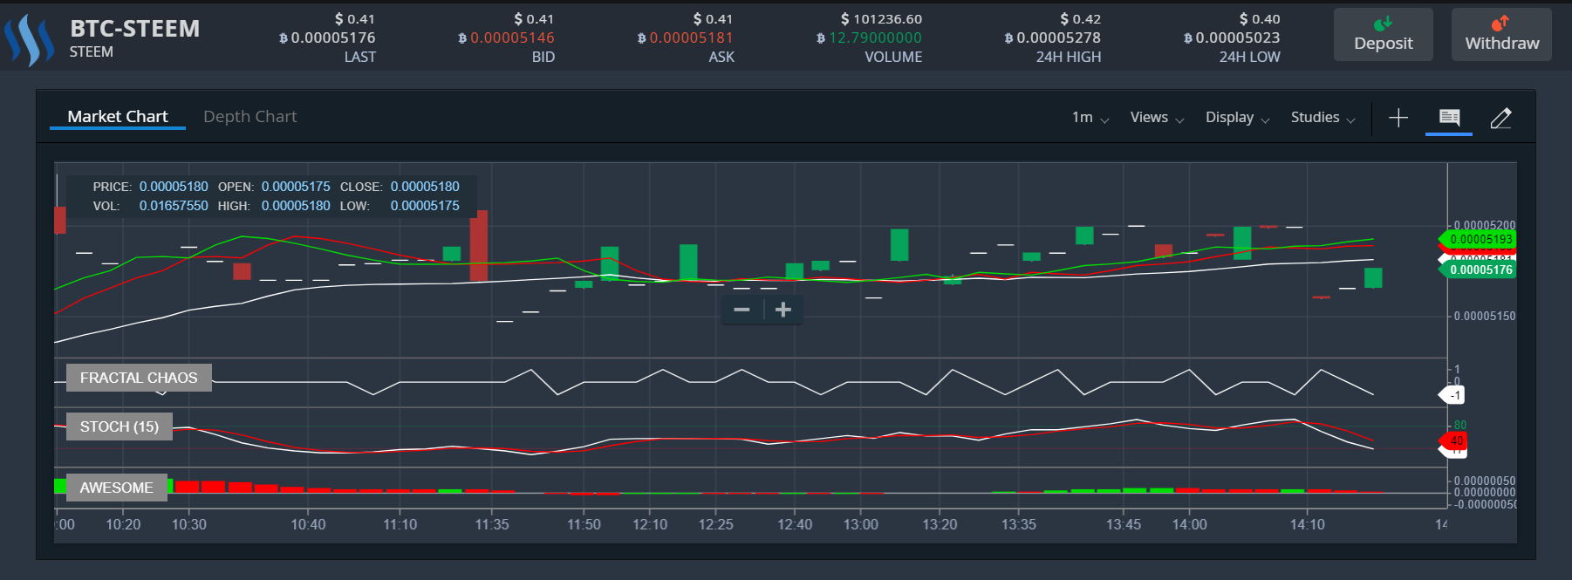This screenshot has width=1572, height=580.
Task: Open the Views dropdown
Action: 1158,118
